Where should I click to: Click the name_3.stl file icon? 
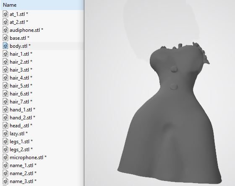tap(5, 181)
